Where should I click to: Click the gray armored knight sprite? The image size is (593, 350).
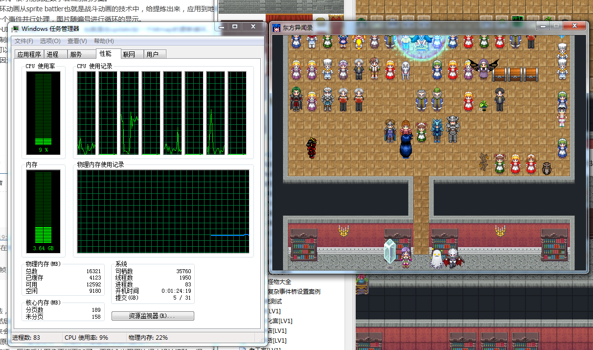pyautogui.click(x=453, y=129)
